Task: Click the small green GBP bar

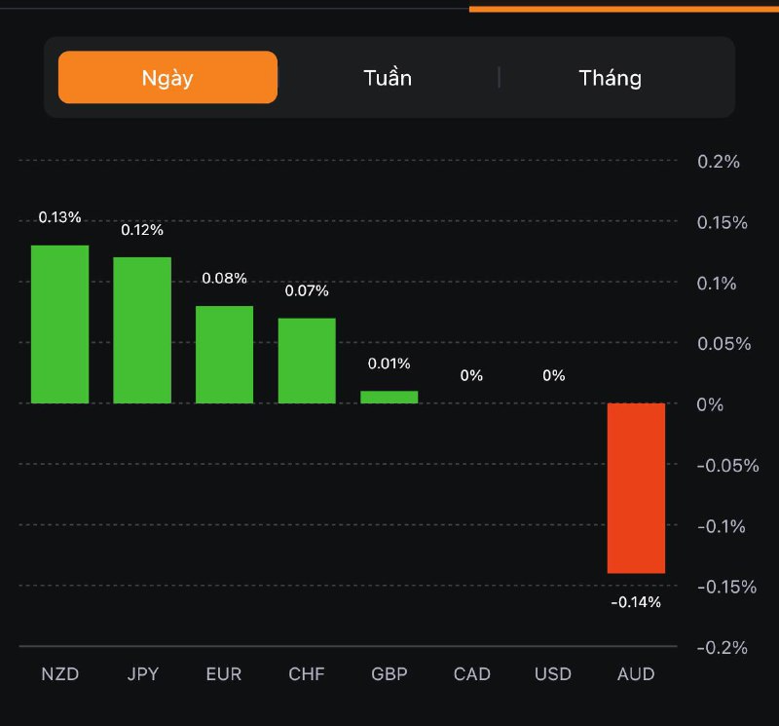Action: [x=389, y=398]
